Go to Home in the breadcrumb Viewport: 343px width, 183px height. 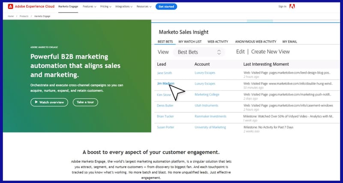tap(12, 16)
